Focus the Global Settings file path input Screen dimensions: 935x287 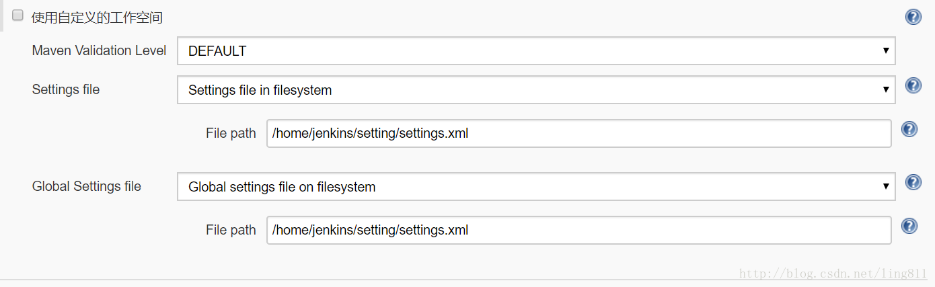coord(578,230)
